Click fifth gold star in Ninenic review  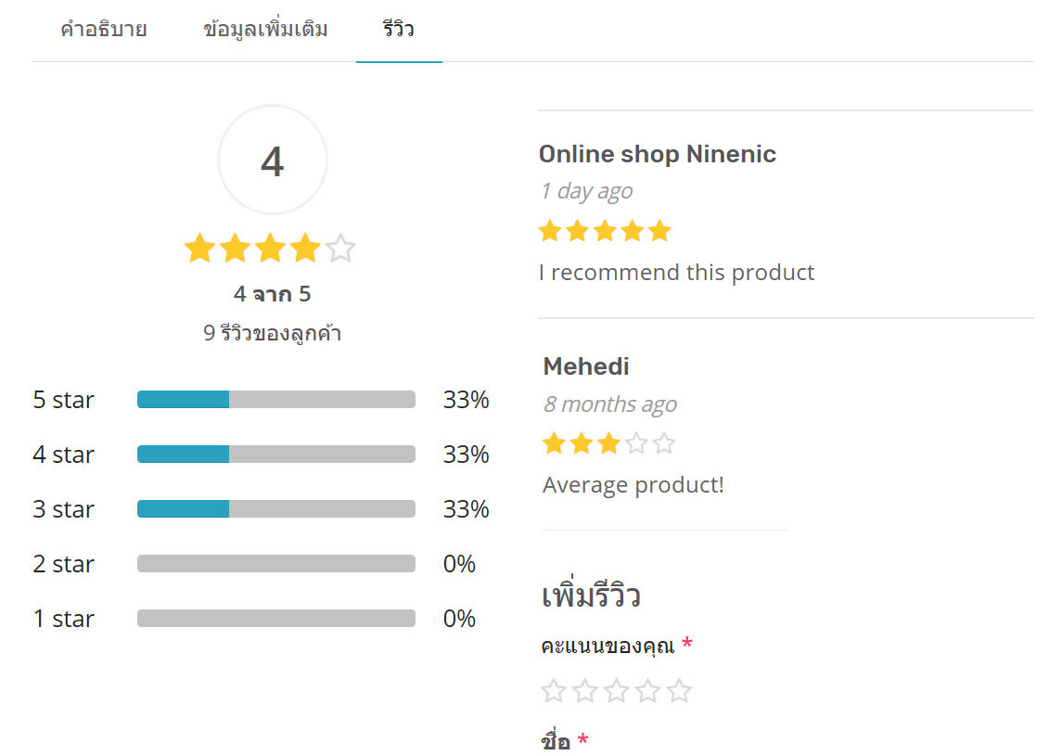[659, 231]
